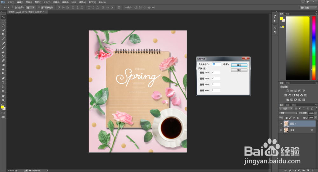The height and width of the screenshot is (172, 318).
Task: Select the Zoom tool
Action: [x=3, y=100]
